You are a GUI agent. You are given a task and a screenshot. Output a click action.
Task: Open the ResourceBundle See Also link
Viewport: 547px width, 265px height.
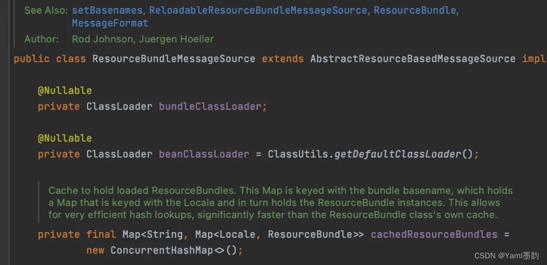[415, 11]
